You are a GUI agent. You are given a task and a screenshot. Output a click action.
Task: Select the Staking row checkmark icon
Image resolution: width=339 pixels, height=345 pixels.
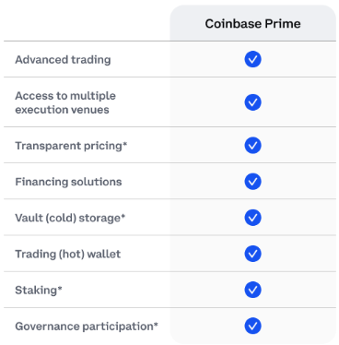252,290
